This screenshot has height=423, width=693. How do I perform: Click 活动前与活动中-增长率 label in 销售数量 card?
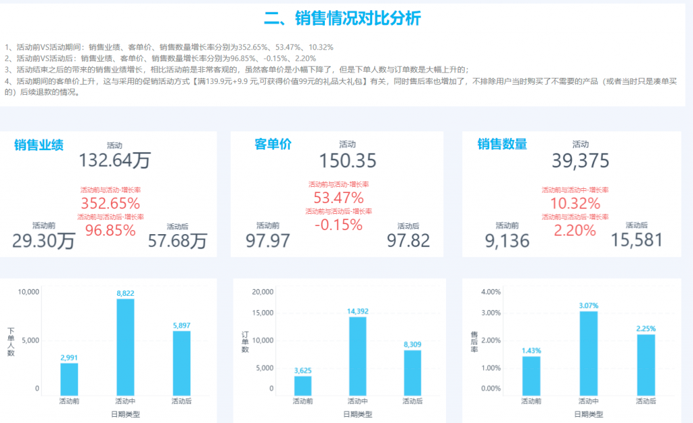(575, 190)
